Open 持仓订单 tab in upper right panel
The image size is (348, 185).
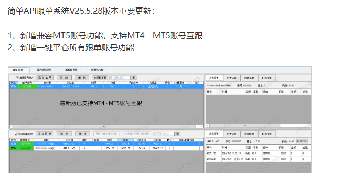coord(214,78)
